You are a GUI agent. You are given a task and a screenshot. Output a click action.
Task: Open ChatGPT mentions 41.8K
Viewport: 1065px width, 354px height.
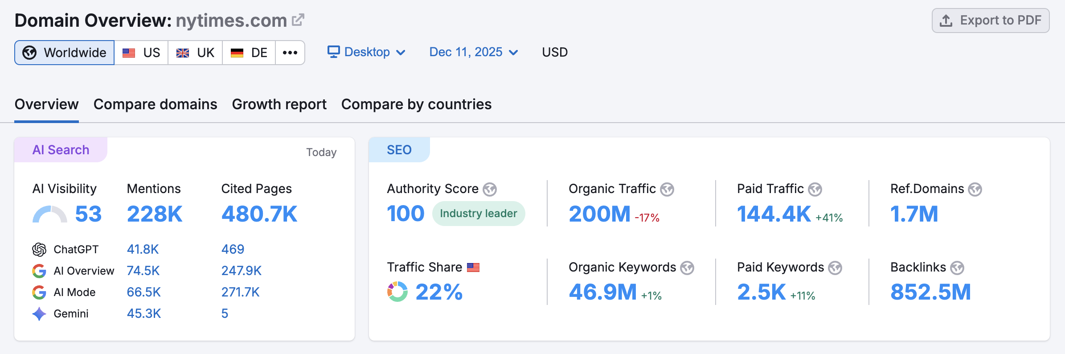click(x=143, y=249)
